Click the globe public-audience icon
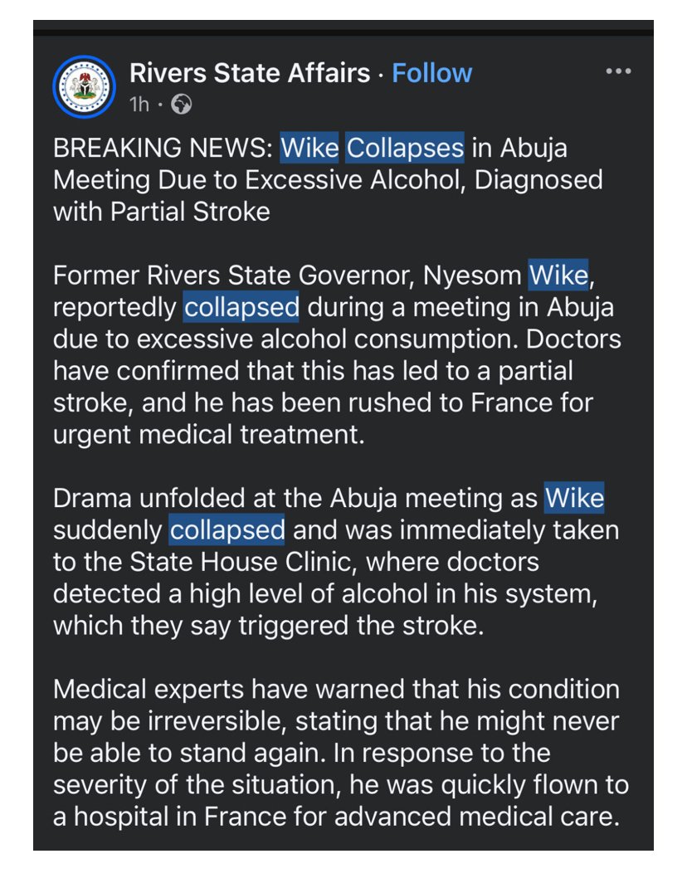Viewport: 687px width, 883px height. pos(181,105)
